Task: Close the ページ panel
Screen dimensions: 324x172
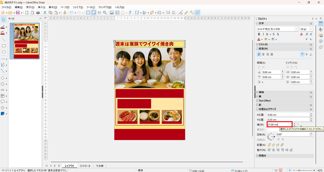Action: (x=40, y=18)
